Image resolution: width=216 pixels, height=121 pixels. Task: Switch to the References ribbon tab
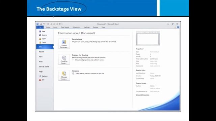point(77,27)
